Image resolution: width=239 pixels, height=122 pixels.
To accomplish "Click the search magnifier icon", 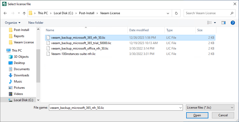I will [x=232, y=13].
